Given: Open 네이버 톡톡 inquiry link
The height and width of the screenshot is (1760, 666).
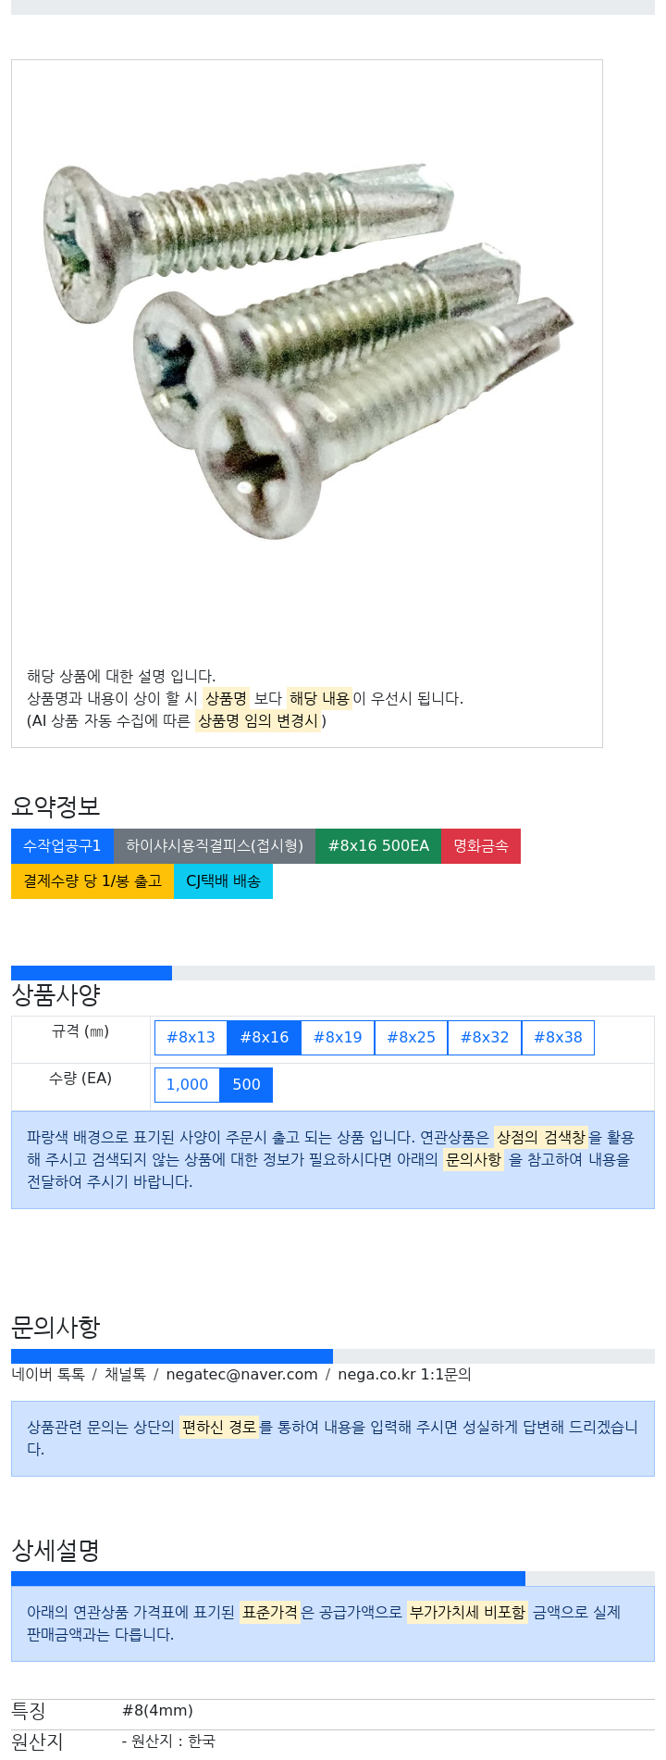Looking at the screenshot, I should click(48, 1375).
